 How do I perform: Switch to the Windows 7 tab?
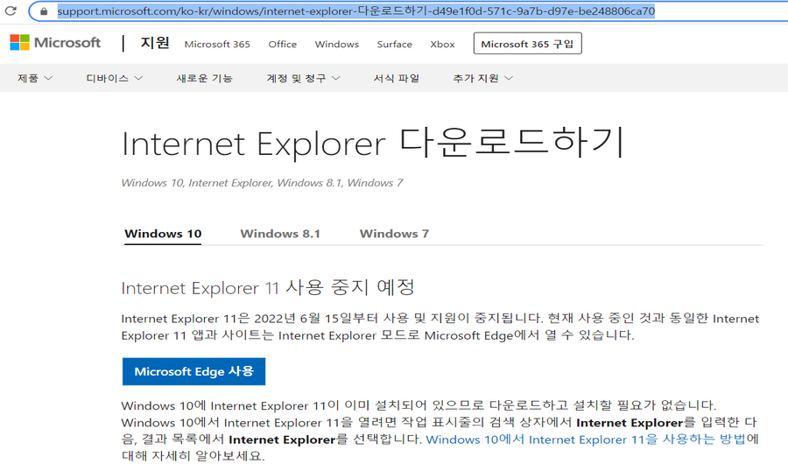394,234
